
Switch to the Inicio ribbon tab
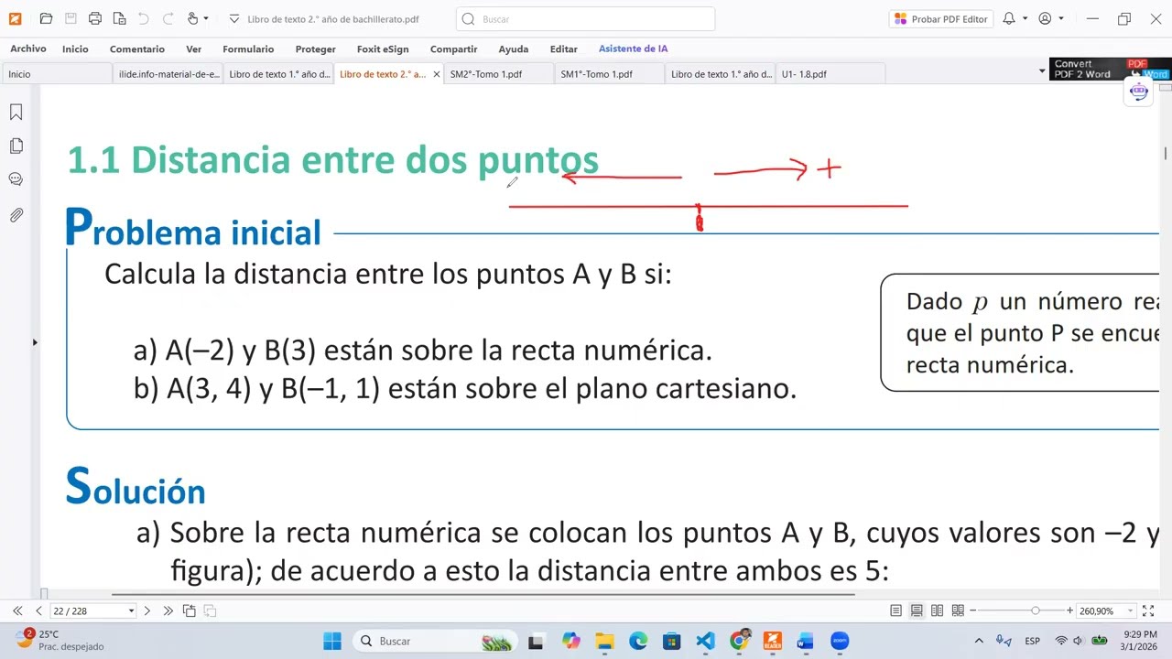[x=75, y=49]
